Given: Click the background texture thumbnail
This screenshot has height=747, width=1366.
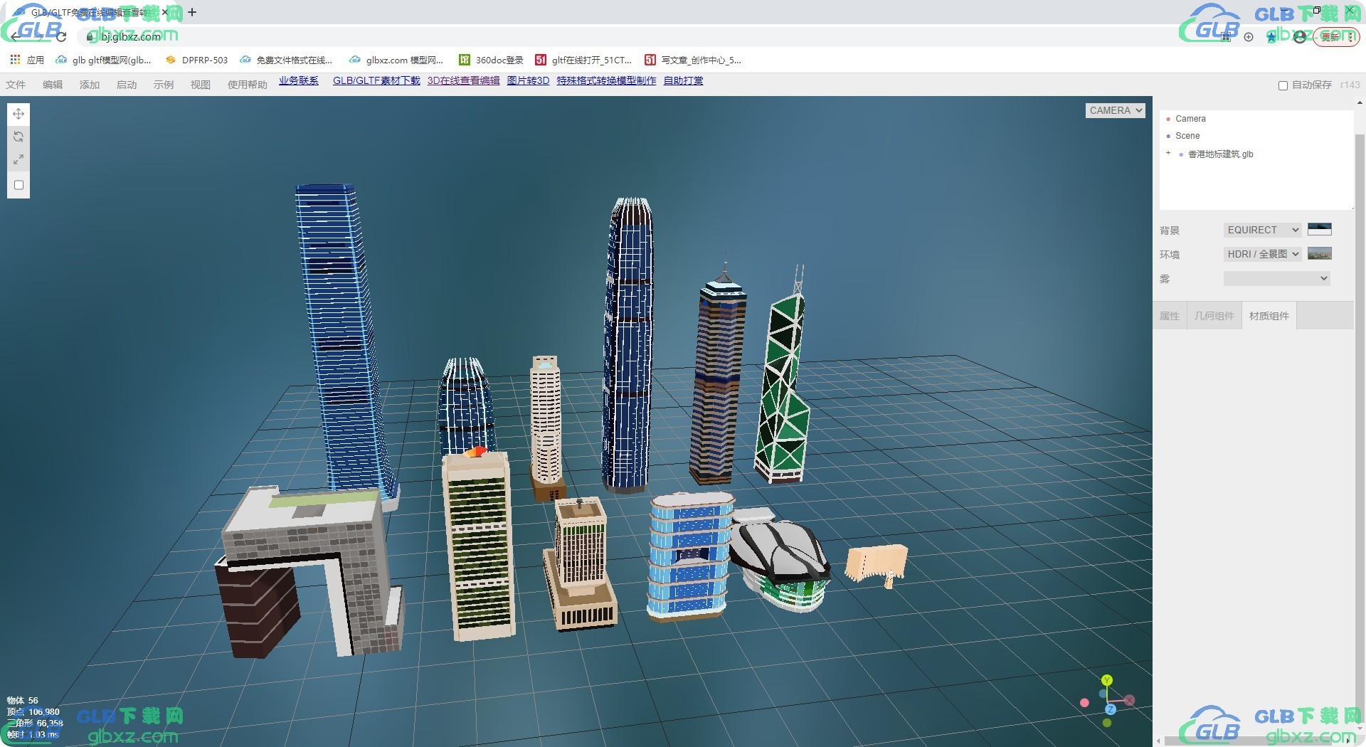Looking at the screenshot, I should (x=1320, y=229).
